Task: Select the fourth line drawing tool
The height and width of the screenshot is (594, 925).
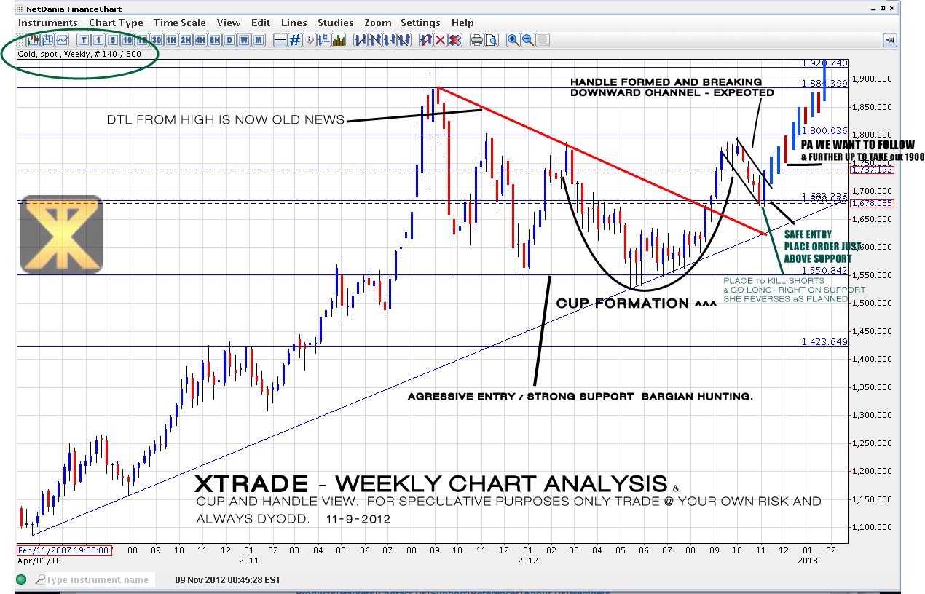Action: pos(404,40)
